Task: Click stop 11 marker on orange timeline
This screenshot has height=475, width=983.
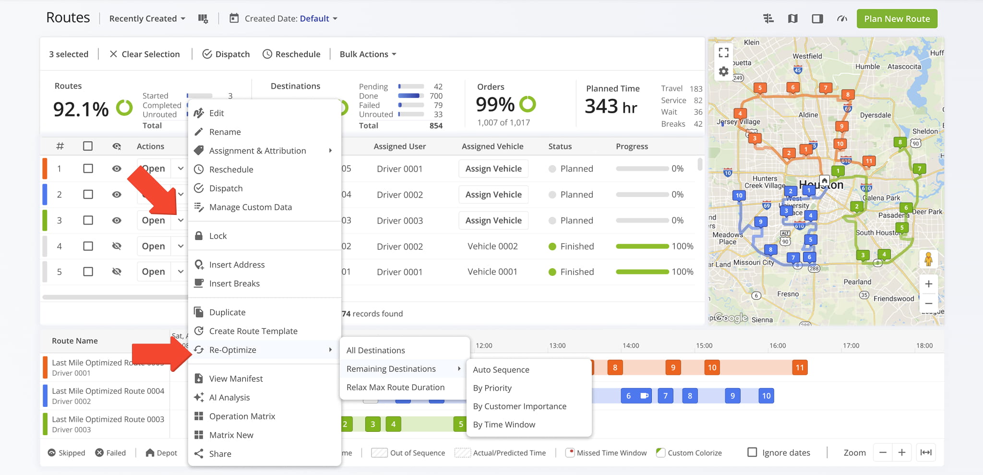Action: (x=800, y=368)
